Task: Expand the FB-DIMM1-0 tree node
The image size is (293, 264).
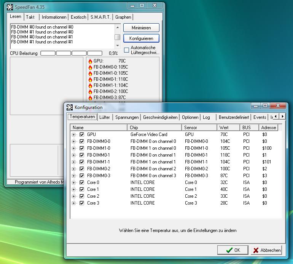Action: [x=73, y=148]
